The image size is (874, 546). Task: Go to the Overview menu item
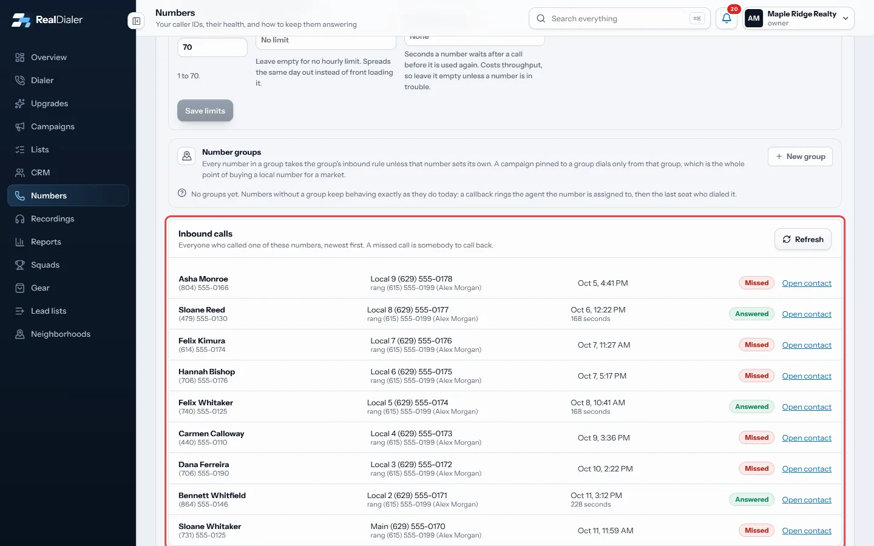[68, 58]
